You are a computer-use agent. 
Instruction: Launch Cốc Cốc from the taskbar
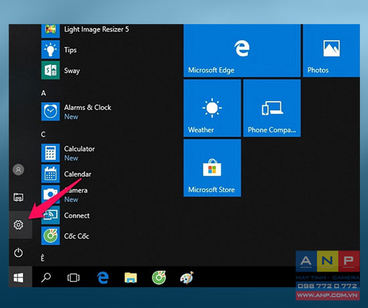[159, 278]
